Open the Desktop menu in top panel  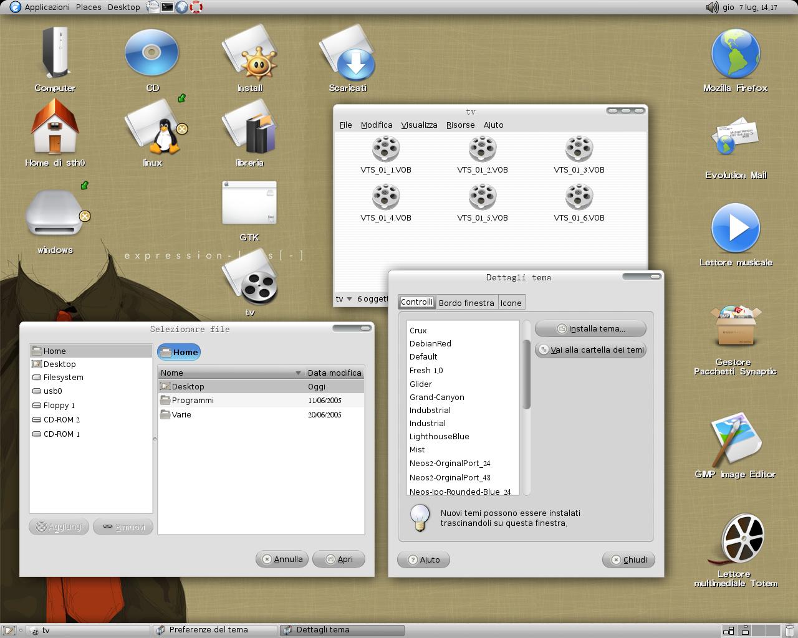click(x=123, y=7)
